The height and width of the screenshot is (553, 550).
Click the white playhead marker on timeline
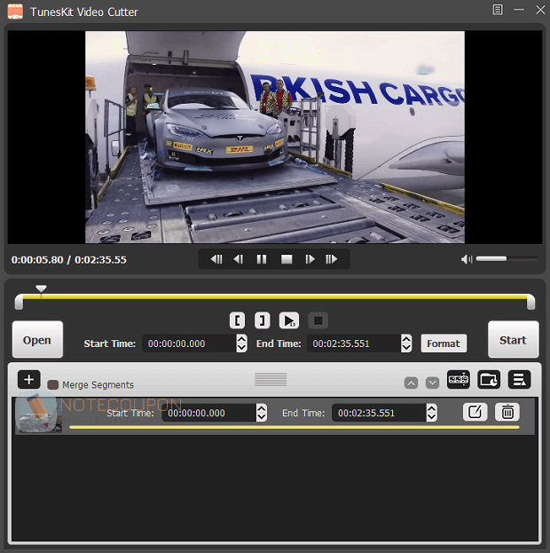(41, 288)
